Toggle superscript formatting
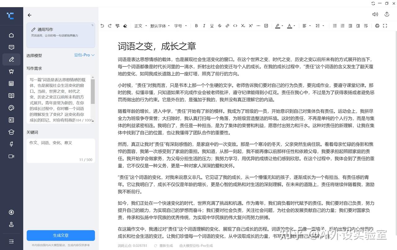The width and height of the screenshot is (397, 250). (x=251, y=26)
